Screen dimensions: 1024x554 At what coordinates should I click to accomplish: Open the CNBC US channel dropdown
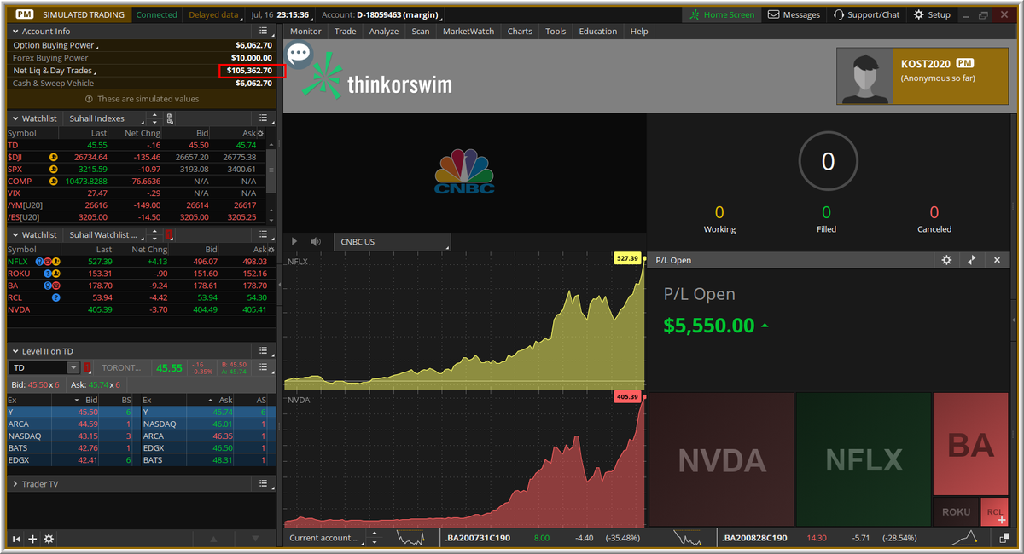tap(393, 242)
